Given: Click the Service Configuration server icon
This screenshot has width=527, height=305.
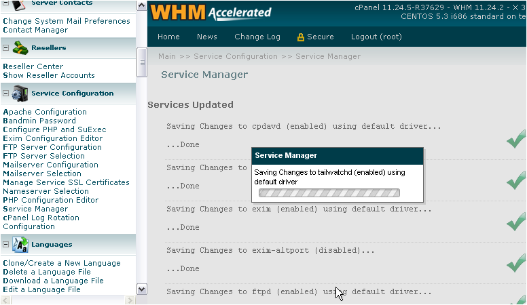Looking at the screenshot, I should coord(20,94).
